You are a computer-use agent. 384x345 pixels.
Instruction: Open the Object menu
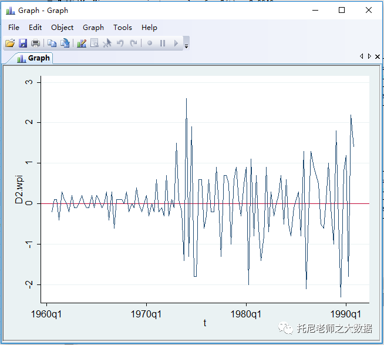point(62,28)
